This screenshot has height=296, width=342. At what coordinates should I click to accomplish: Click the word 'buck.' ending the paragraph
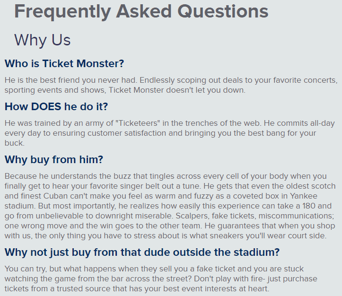pyautogui.click(x=15, y=143)
